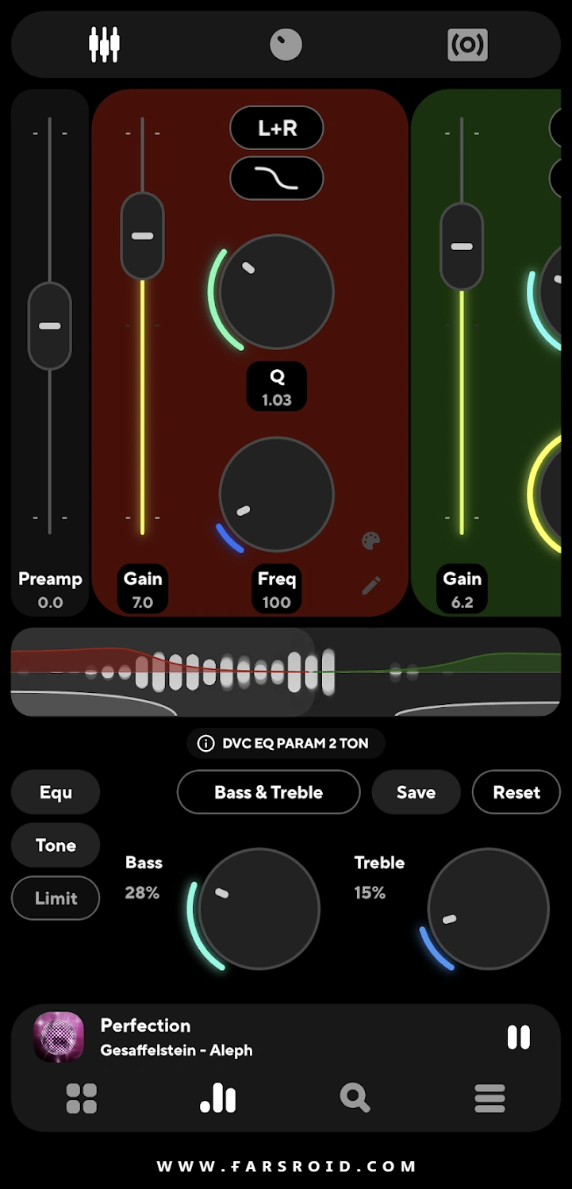Toggle the Tone button
Screen dimensions: 572x1189
tap(56, 845)
